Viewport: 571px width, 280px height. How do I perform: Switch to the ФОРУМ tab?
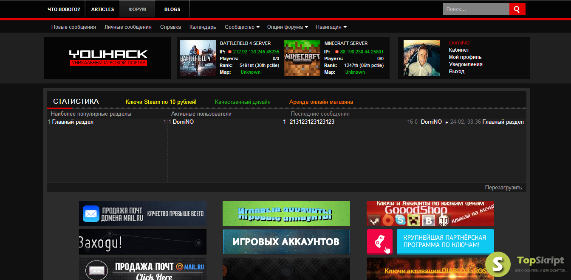pos(137,9)
